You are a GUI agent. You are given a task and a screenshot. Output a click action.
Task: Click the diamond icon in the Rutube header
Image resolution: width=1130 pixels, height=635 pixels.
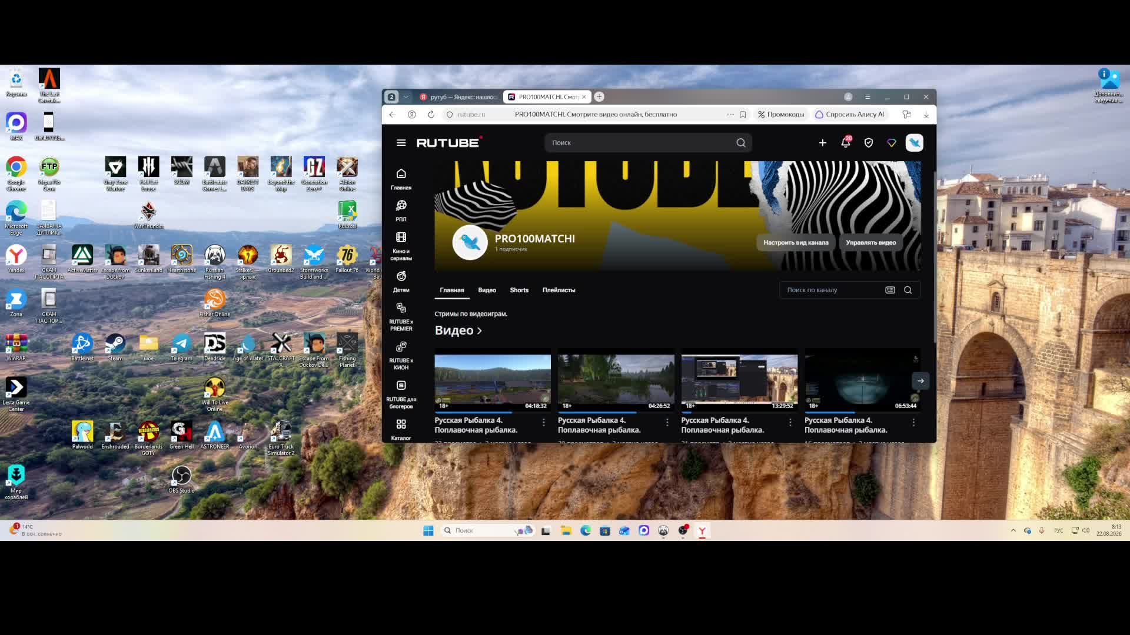pos(892,143)
